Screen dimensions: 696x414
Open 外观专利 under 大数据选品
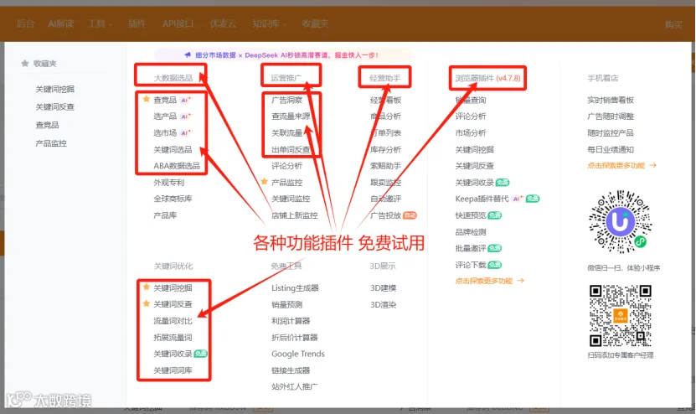coord(168,183)
